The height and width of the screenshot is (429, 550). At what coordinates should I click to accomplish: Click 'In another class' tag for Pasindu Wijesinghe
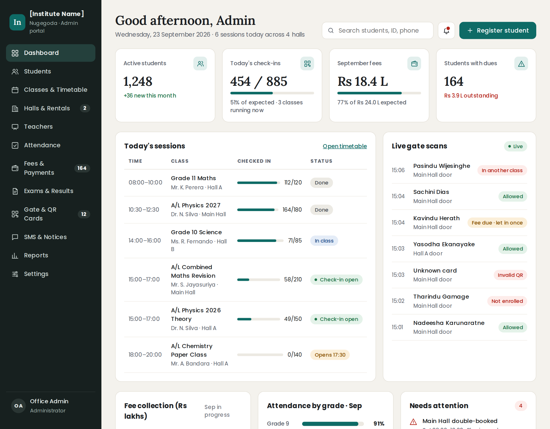(502, 170)
